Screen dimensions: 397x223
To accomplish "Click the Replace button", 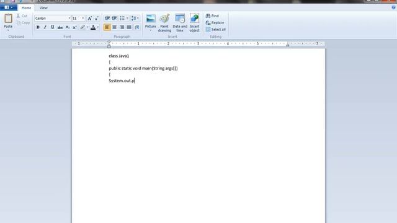I will pyautogui.click(x=215, y=23).
